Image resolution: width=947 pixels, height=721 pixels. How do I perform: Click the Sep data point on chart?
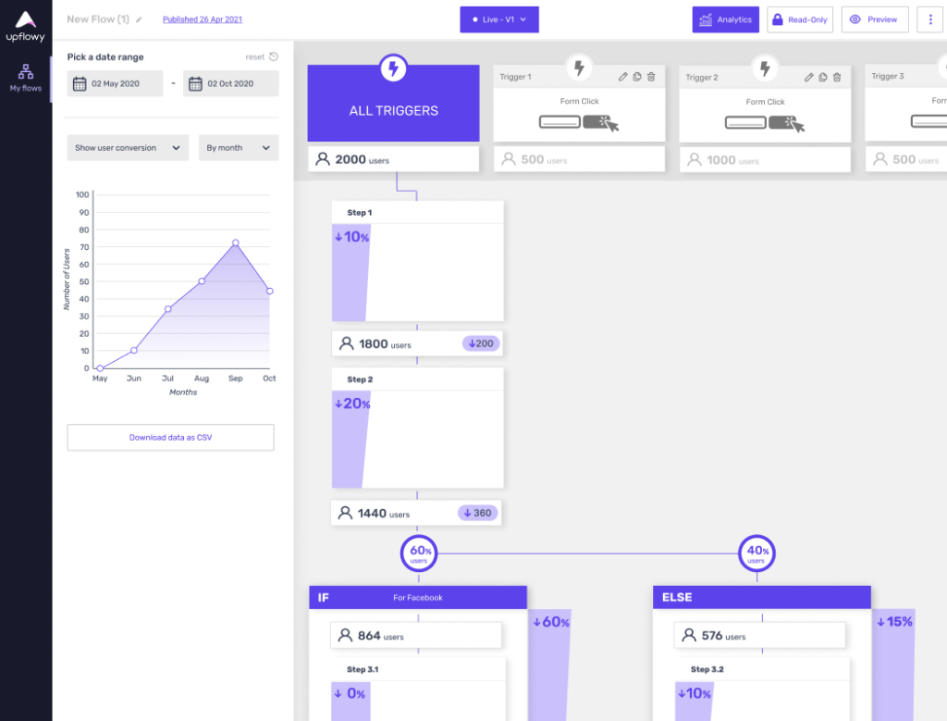pyautogui.click(x=236, y=242)
